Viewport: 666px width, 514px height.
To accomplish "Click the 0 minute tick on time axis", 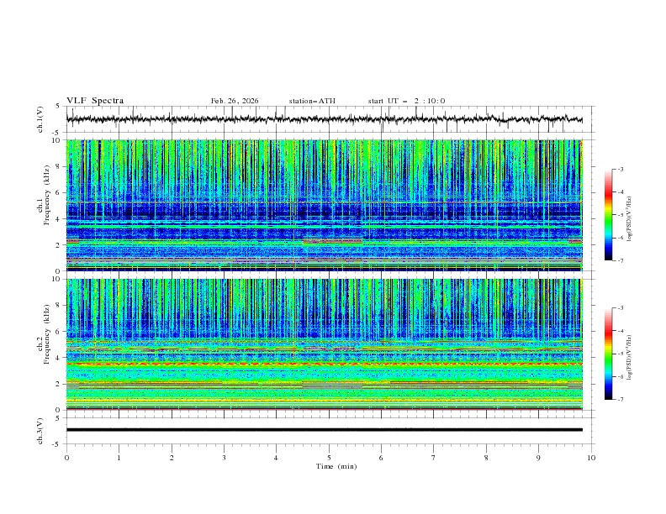I will [66, 458].
